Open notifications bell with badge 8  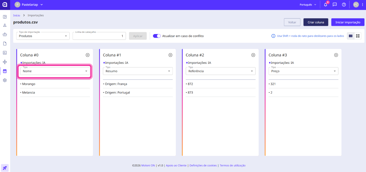click(326, 5)
